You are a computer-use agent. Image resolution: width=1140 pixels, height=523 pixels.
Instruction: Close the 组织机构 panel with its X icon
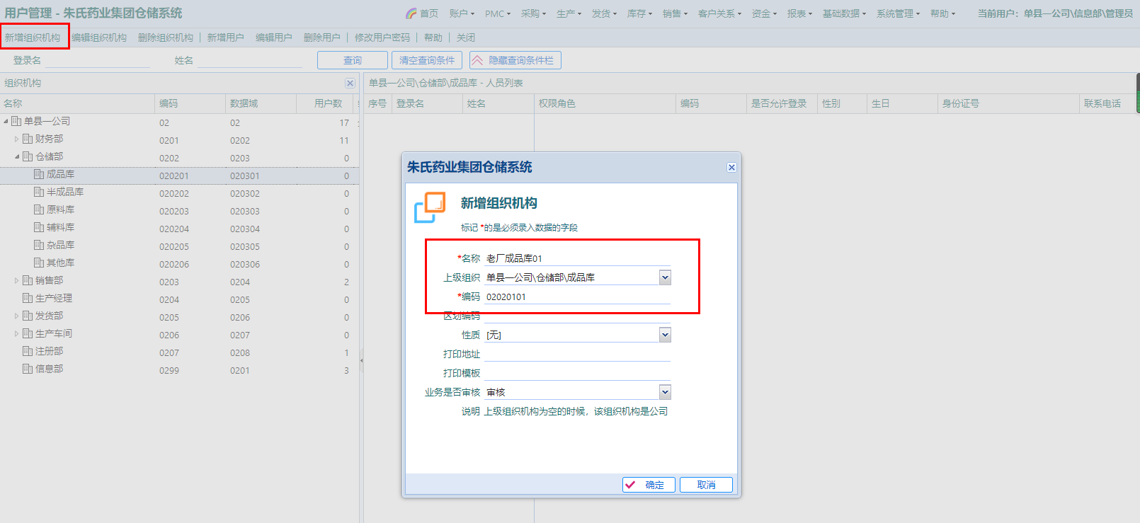350,84
